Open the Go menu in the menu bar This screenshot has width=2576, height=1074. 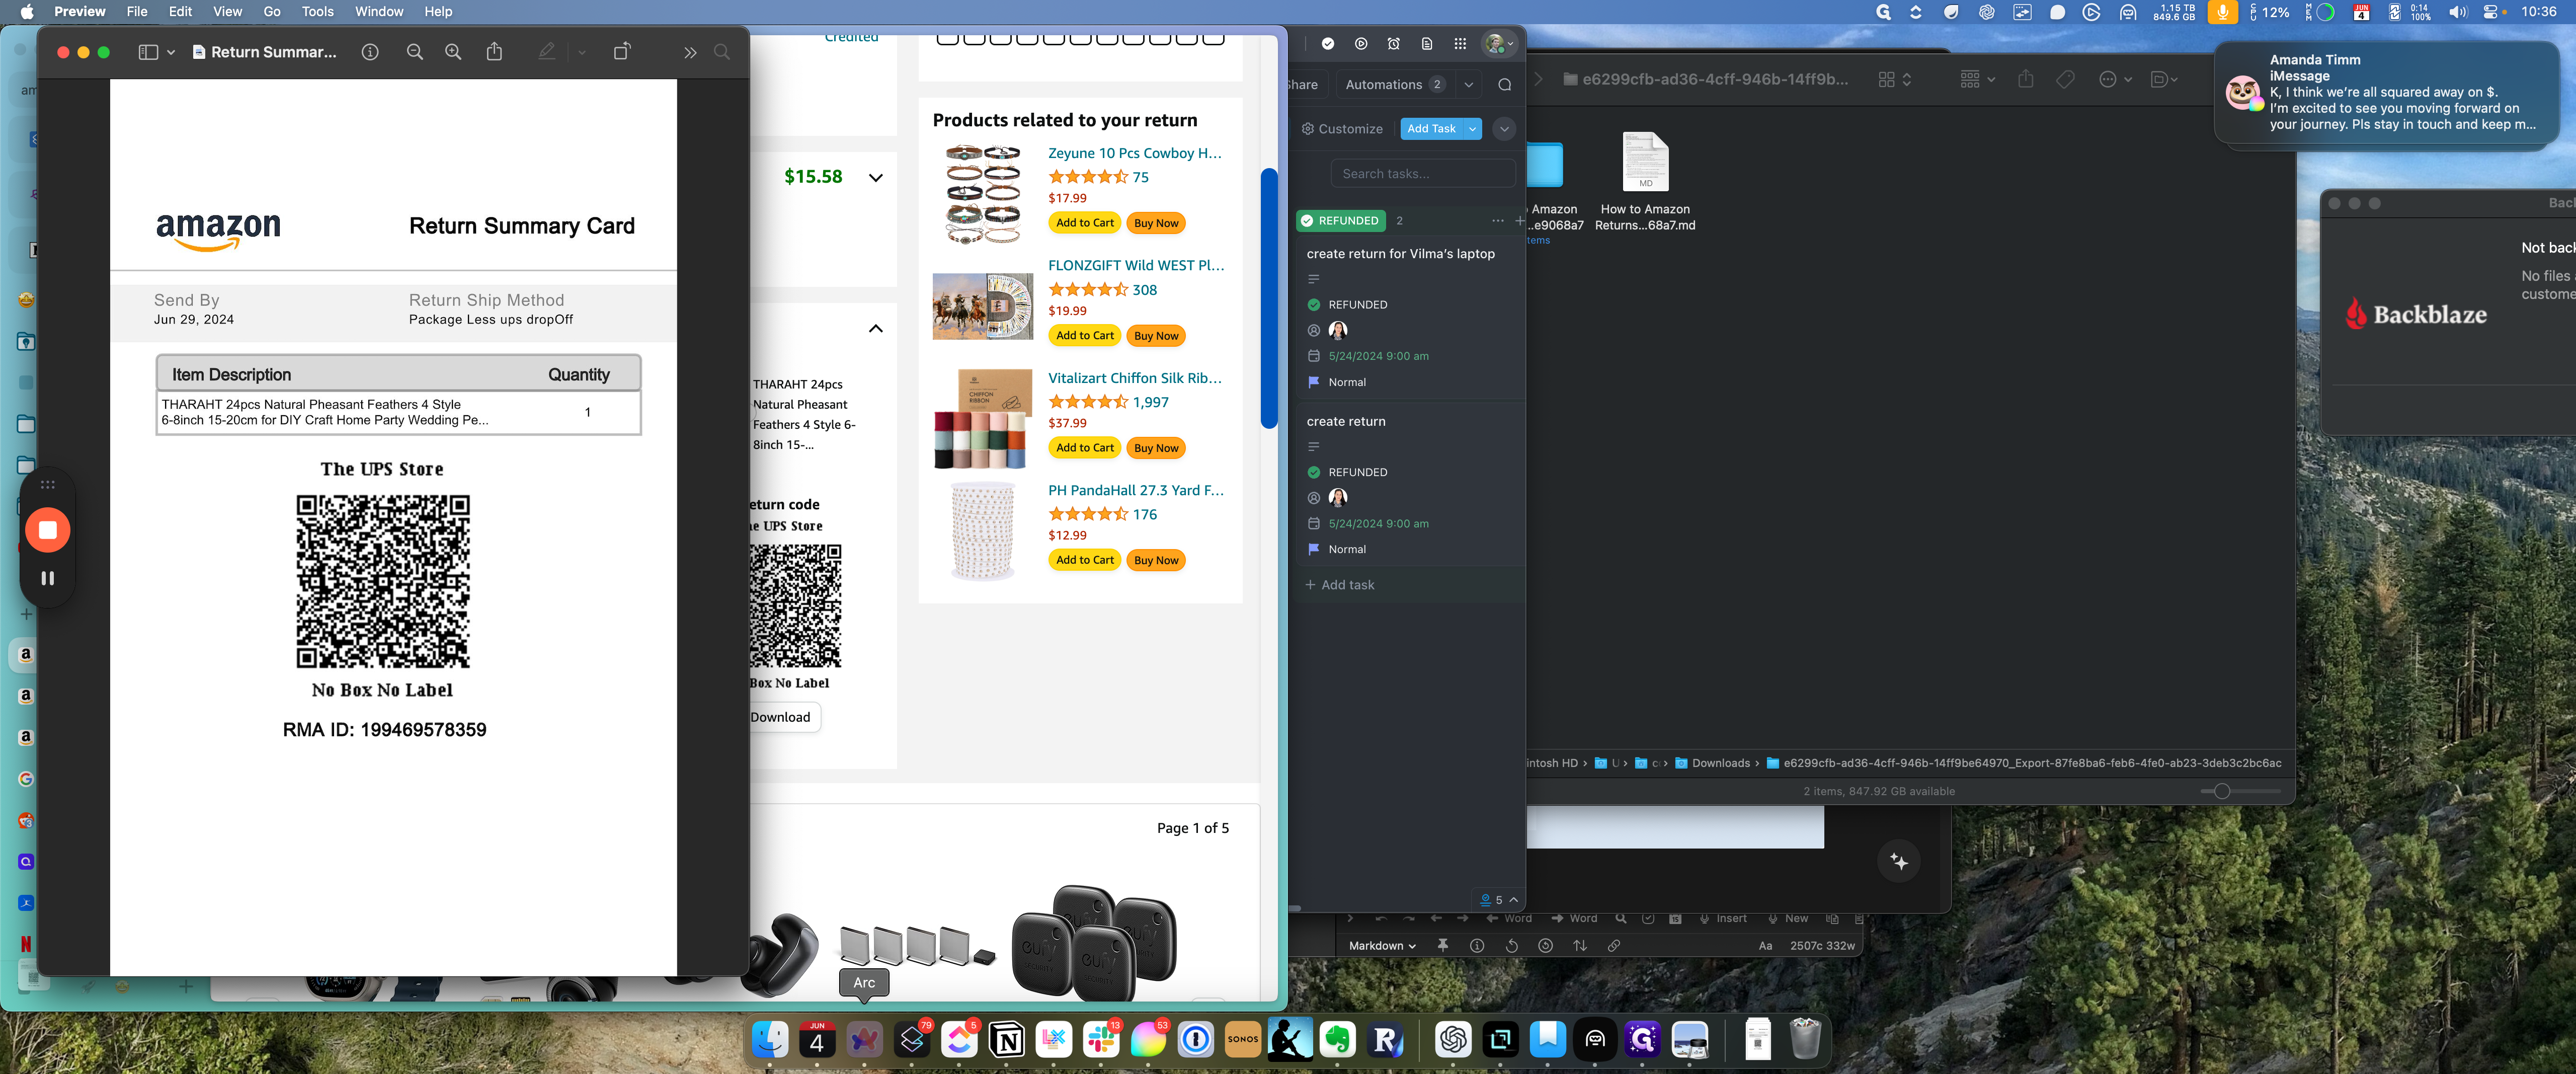[x=272, y=12]
